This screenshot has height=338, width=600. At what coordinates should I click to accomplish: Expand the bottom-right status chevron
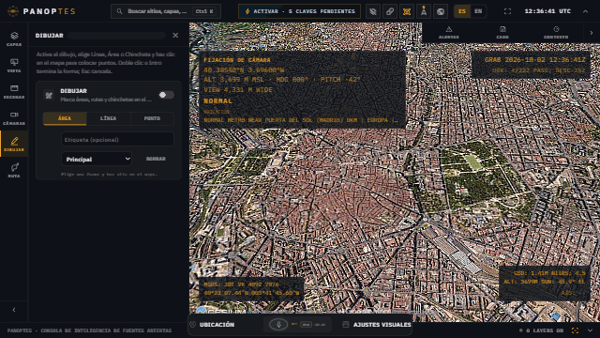point(590,330)
